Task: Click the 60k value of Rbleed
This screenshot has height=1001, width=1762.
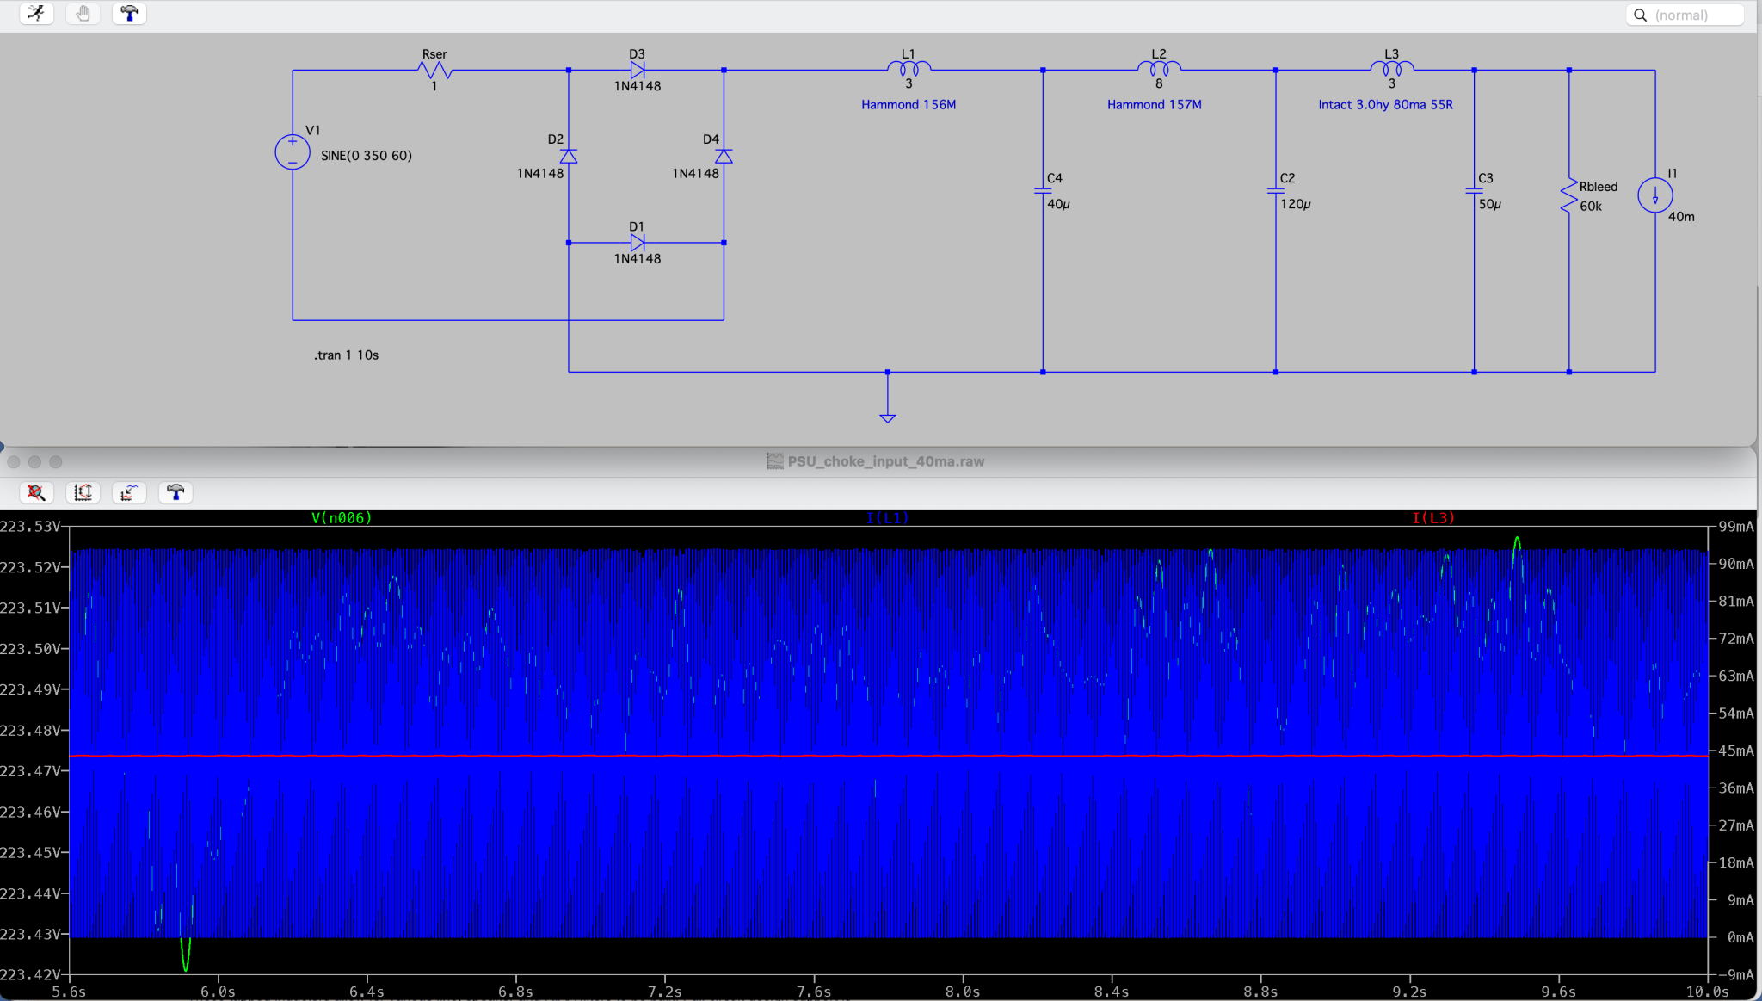Action: tap(1591, 206)
